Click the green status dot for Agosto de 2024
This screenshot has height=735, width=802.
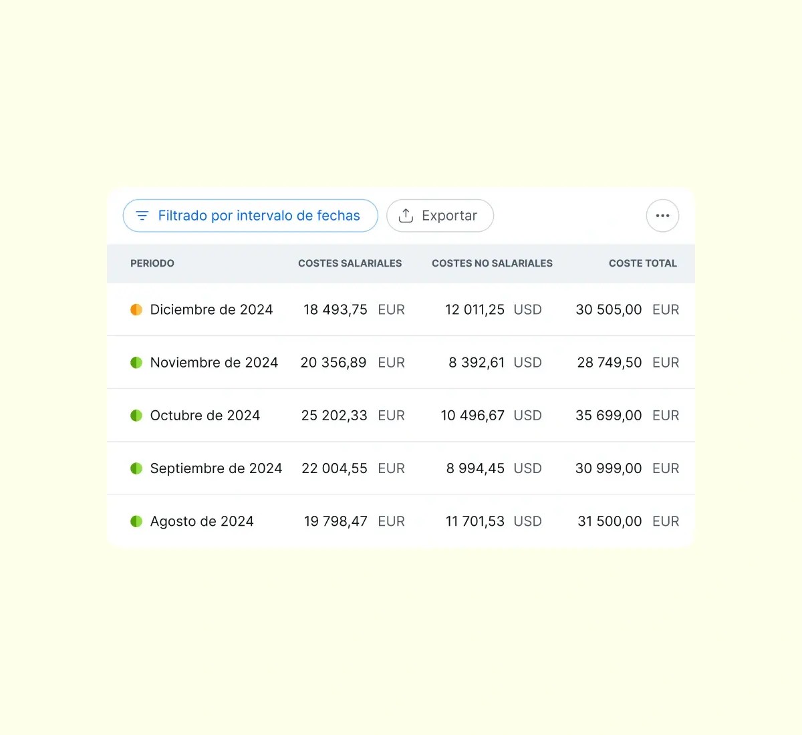click(136, 521)
